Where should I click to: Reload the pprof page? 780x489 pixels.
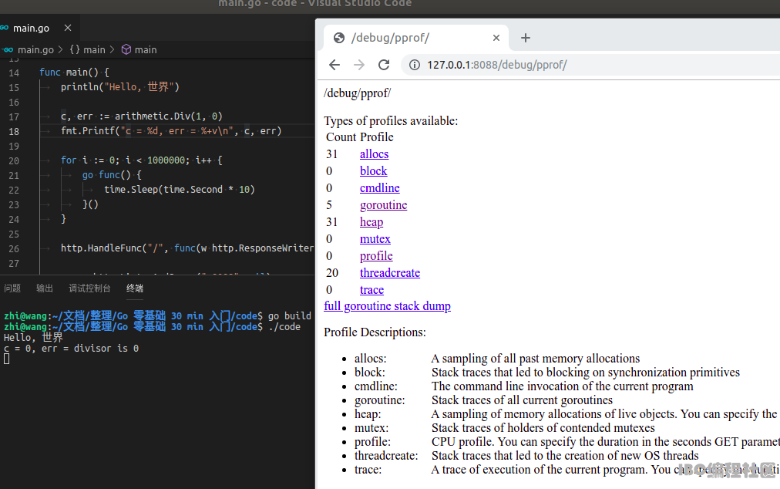click(384, 65)
